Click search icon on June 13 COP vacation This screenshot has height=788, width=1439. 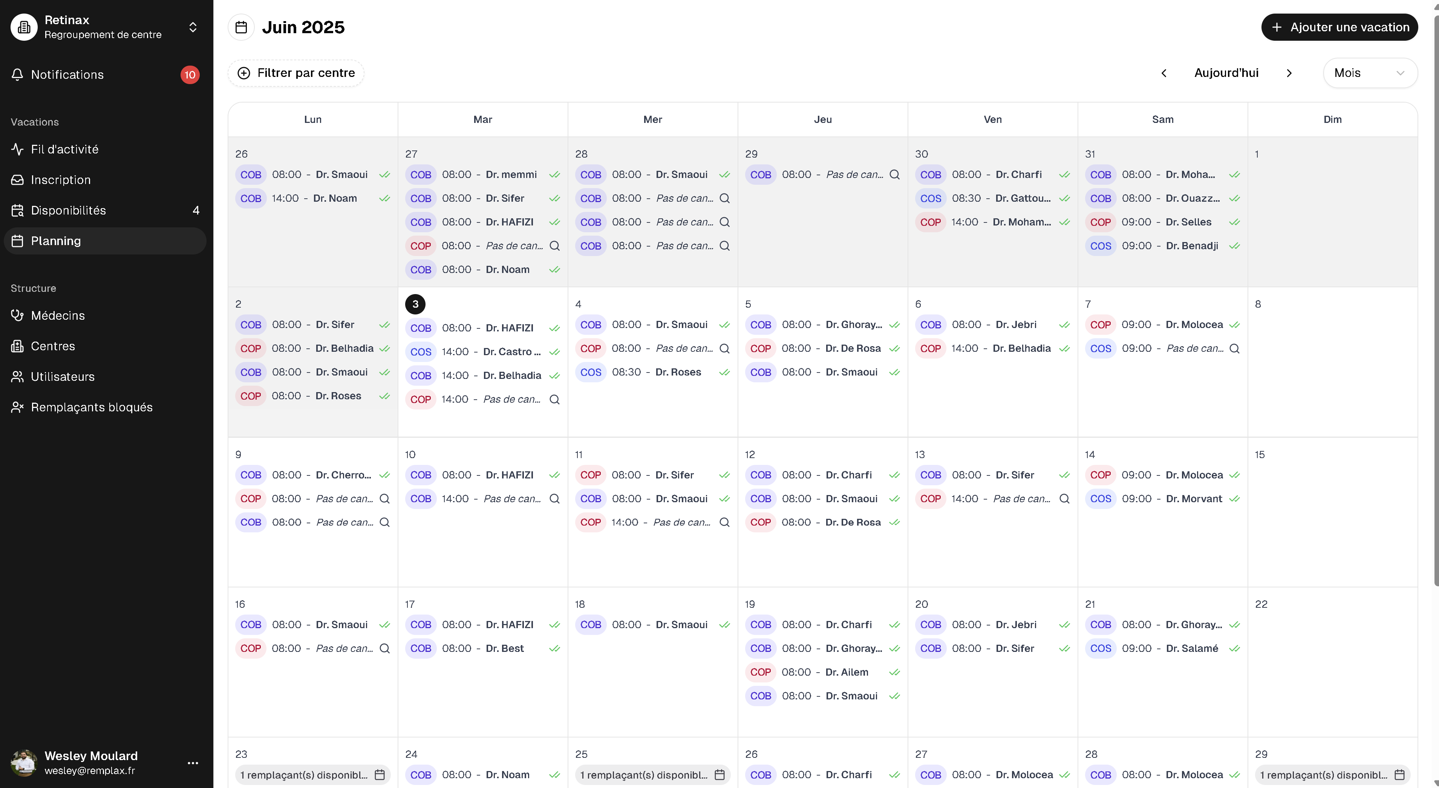(x=1064, y=498)
